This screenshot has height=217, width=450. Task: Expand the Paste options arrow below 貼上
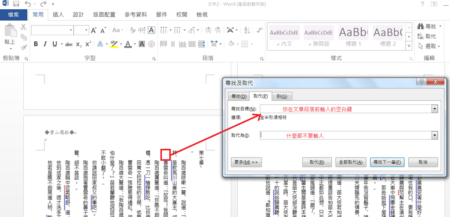11,48
